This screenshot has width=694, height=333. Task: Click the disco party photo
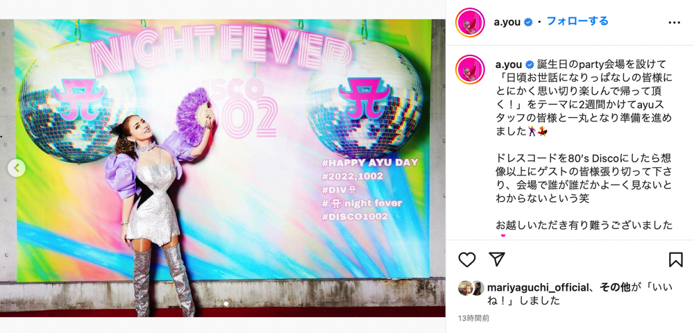[223, 168]
